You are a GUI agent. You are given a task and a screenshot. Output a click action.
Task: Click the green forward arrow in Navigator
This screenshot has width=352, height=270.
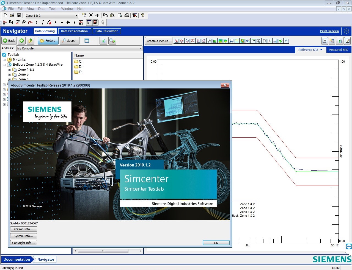22,41
